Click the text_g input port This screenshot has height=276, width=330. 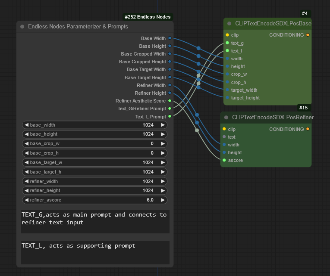point(227,43)
